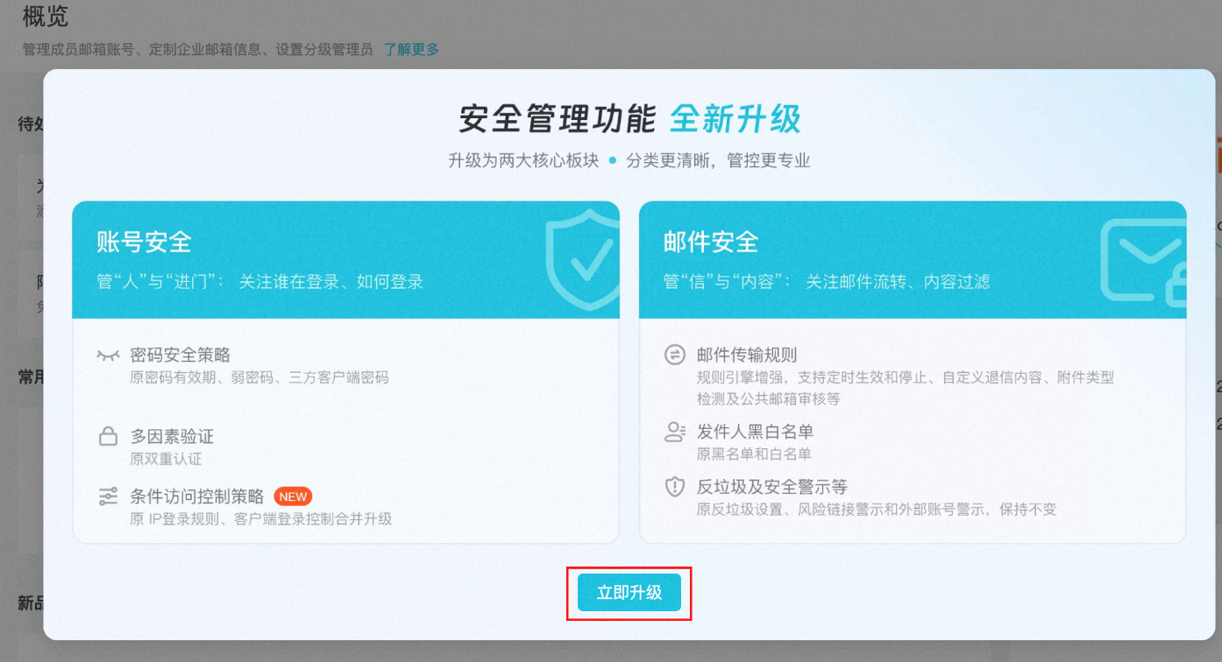Click the person list icon beside 发件人黑白名单
The width and height of the screenshot is (1222, 662).
[x=674, y=432]
